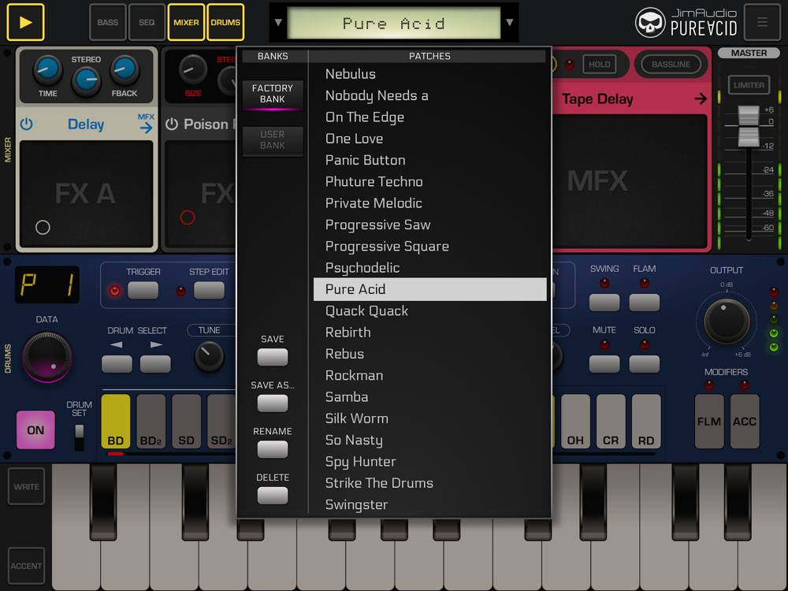Click the SAVE button

273,357
